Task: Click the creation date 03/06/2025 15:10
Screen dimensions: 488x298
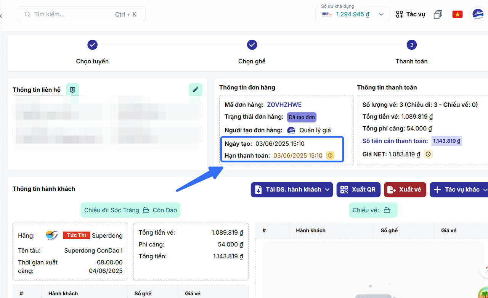Action: [x=280, y=143]
